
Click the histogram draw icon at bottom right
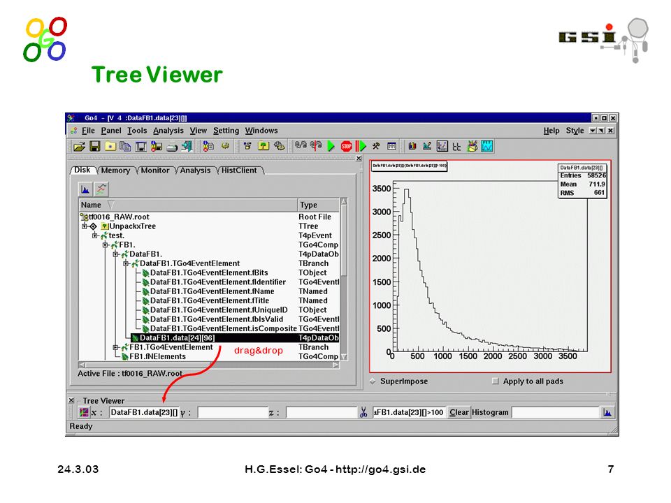pos(607,412)
